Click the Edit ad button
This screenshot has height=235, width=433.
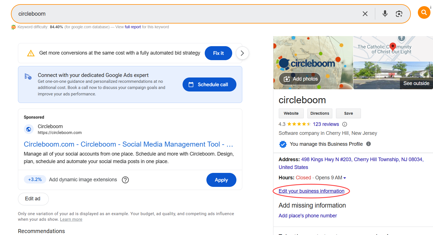point(33,199)
